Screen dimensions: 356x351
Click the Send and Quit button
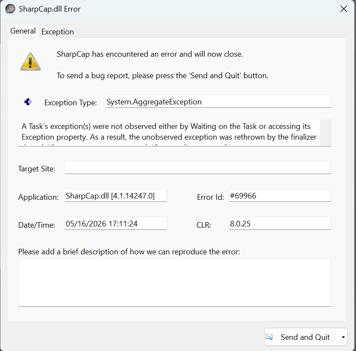(305, 337)
